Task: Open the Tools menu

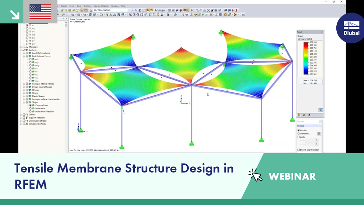Action: coord(72,6)
